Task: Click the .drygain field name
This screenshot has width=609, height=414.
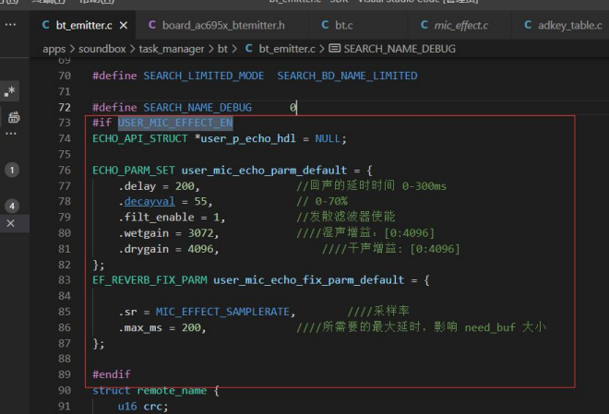Action: [x=144, y=249]
